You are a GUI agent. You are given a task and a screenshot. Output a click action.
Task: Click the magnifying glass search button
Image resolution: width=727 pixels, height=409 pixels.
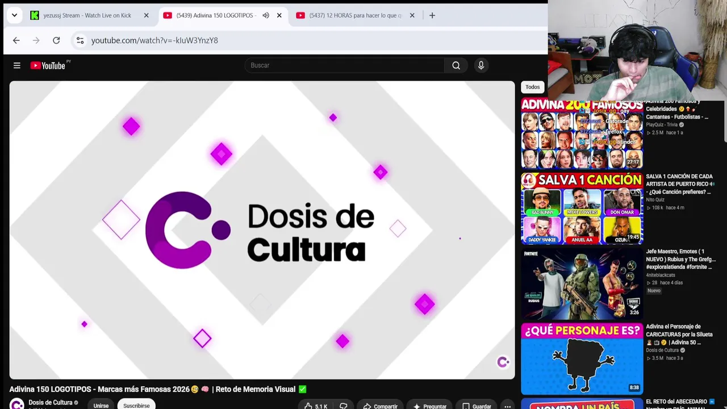pos(456,65)
